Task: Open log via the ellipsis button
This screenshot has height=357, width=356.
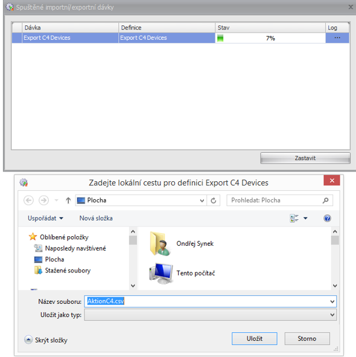Action: 337,38
